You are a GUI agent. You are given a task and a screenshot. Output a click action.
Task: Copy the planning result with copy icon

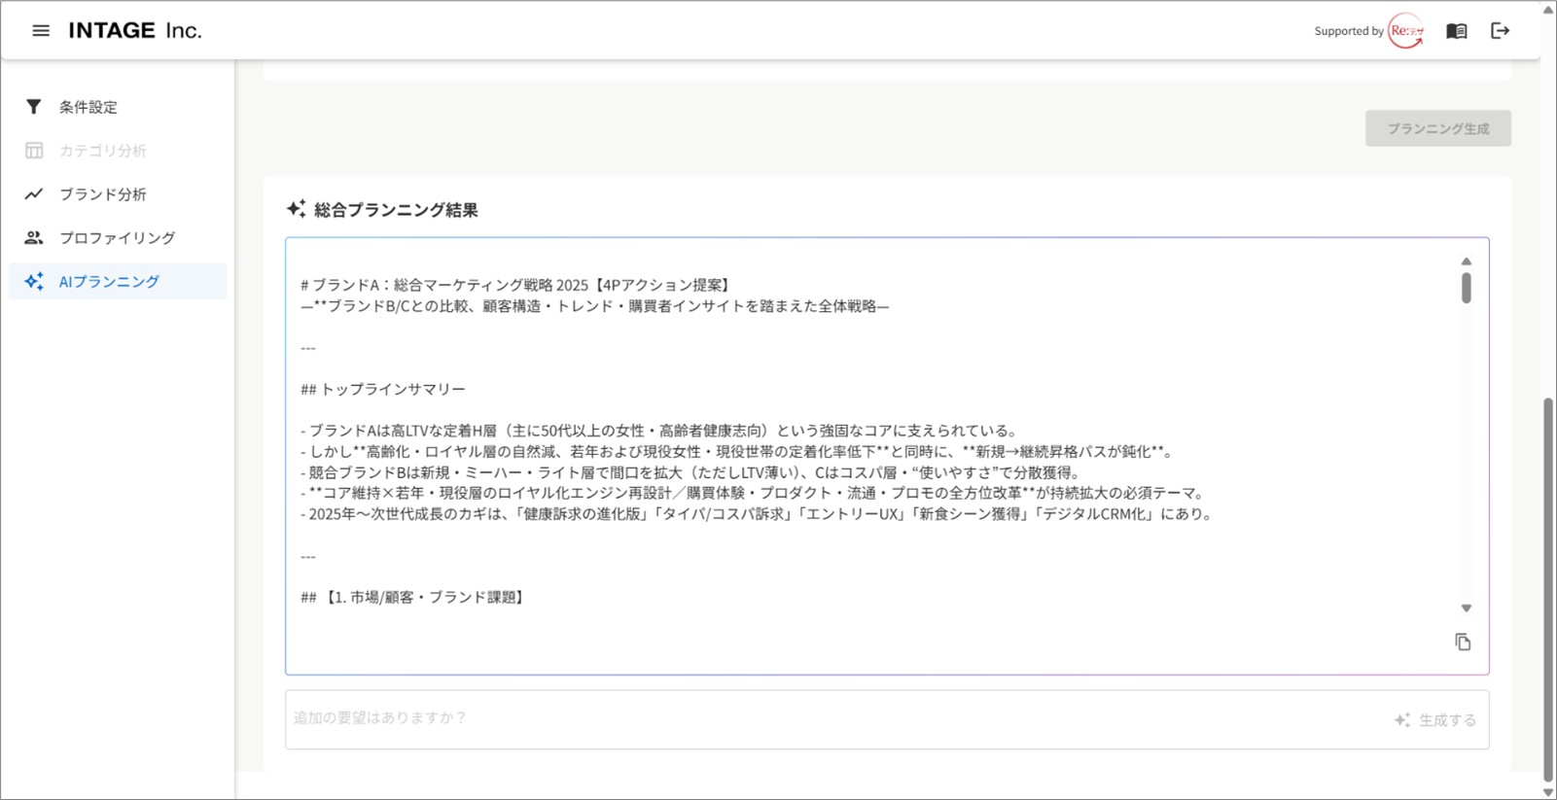[x=1463, y=643]
